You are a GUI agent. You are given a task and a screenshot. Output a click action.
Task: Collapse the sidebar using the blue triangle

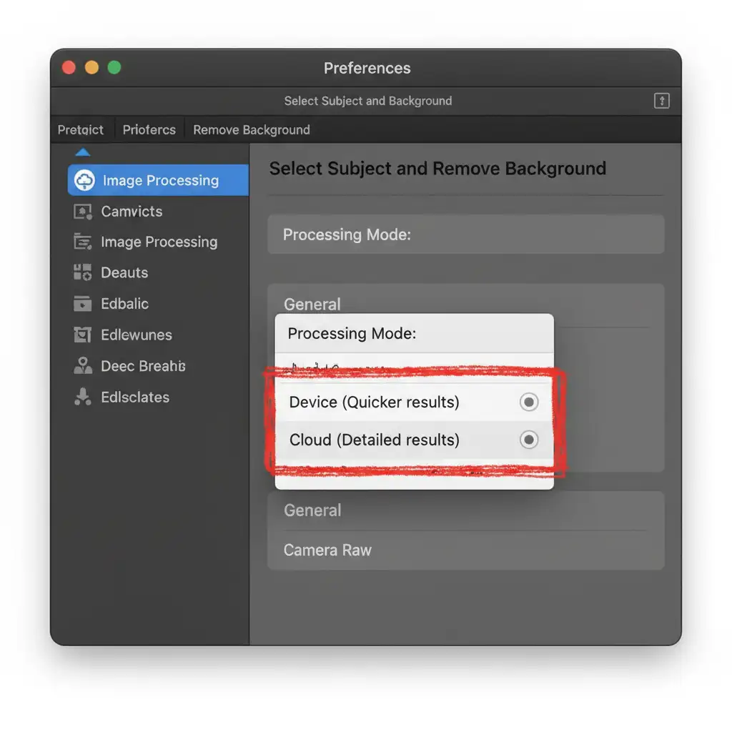click(x=83, y=152)
